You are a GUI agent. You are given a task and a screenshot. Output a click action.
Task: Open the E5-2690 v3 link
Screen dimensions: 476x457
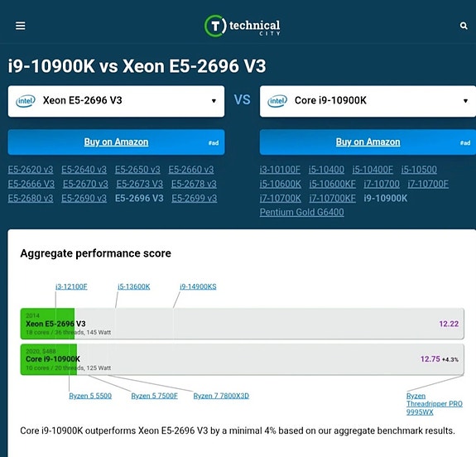click(84, 199)
